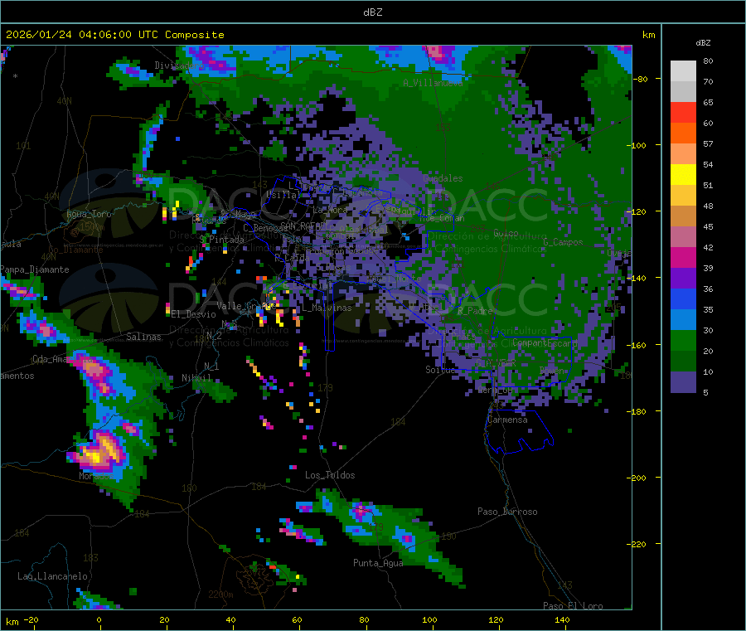The height and width of the screenshot is (631, 746).
Task: Select the 60 tick on the bottom axis
Action: [x=298, y=619]
